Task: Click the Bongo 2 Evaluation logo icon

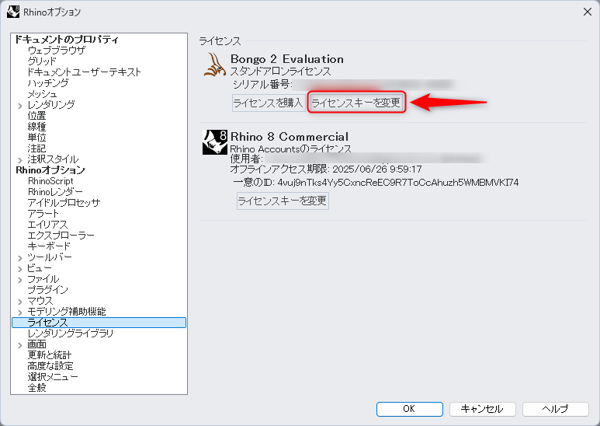Action: (215, 65)
